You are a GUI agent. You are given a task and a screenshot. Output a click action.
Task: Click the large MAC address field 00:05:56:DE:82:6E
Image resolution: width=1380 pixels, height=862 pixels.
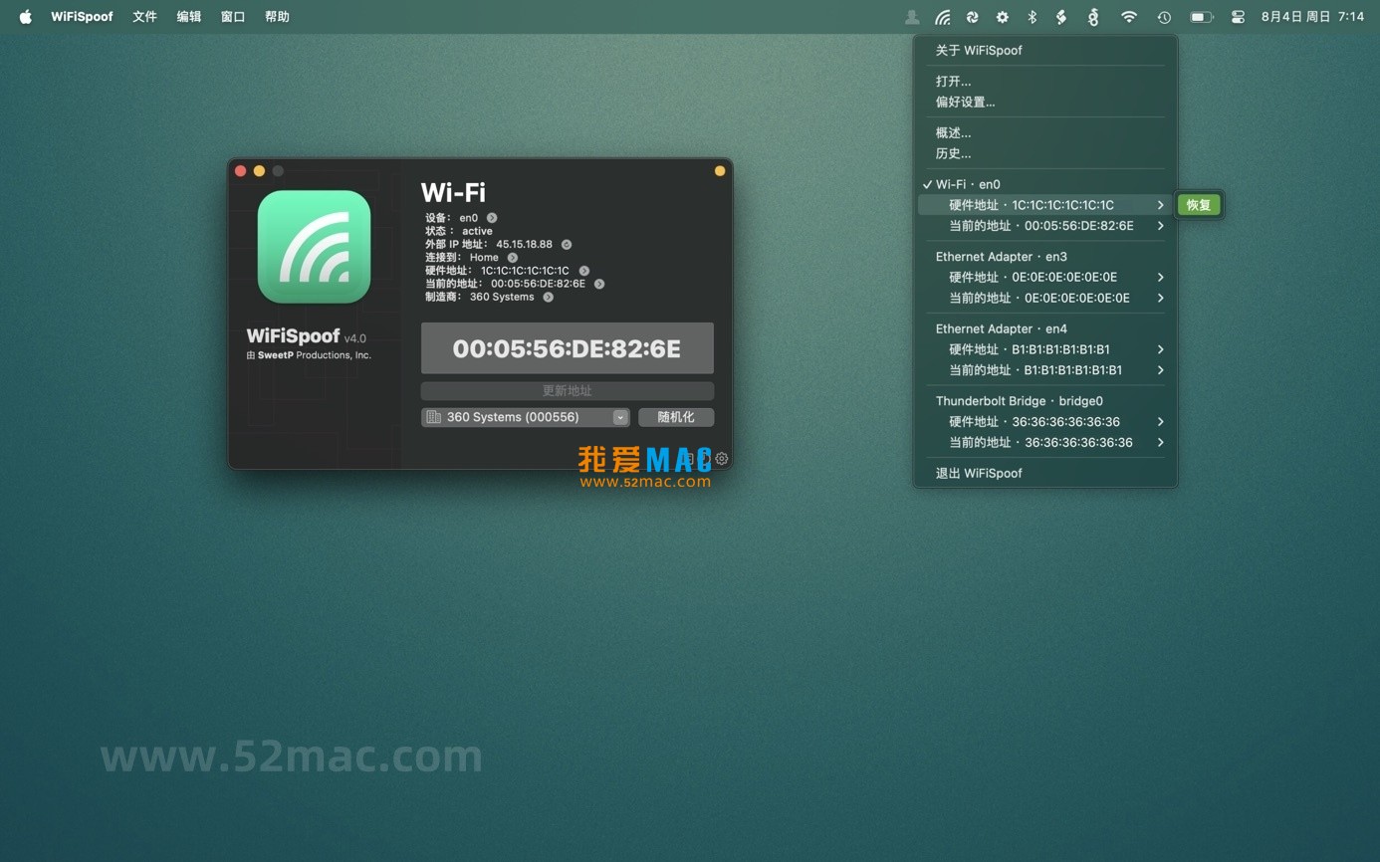coord(567,348)
